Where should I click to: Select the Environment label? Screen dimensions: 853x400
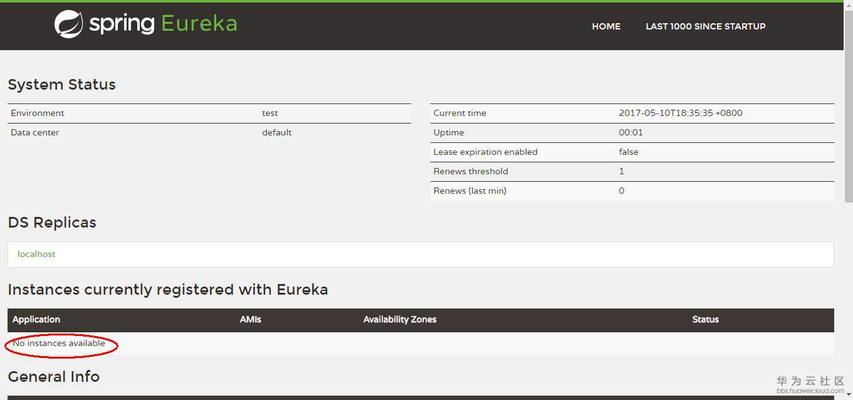(38, 113)
